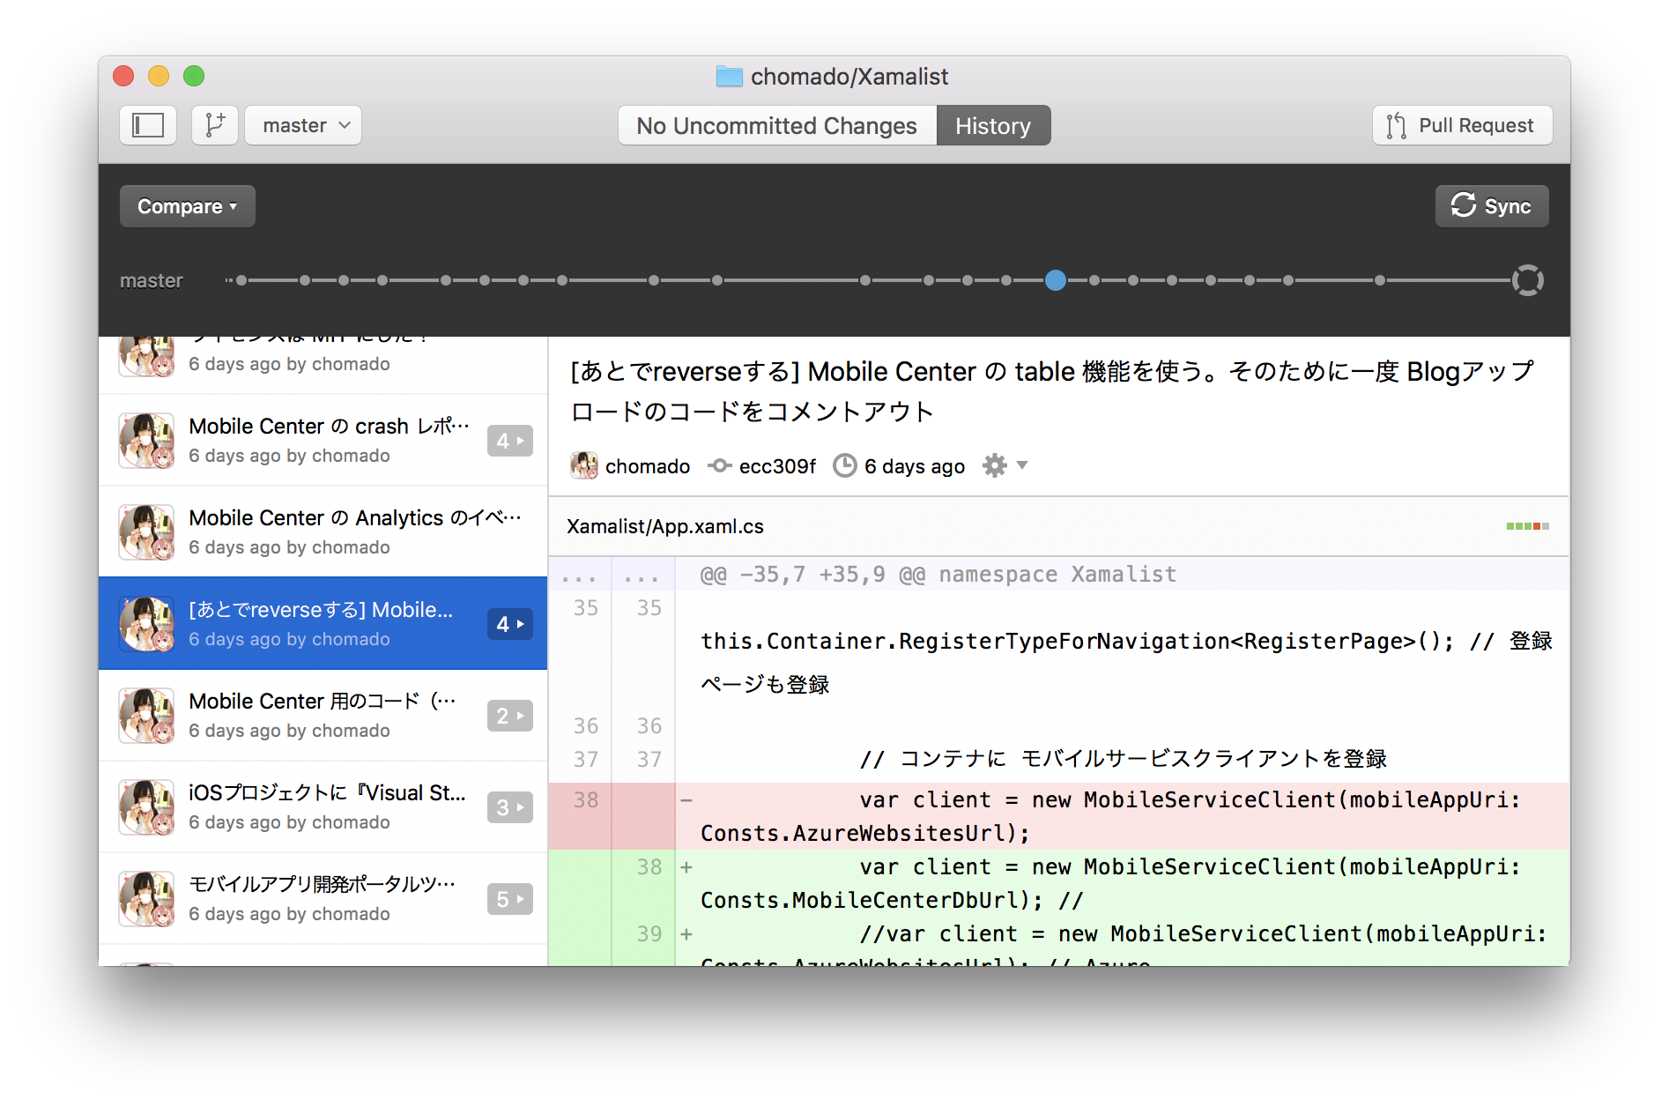
Task: Click the master label left of timeline
Action: click(x=152, y=280)
